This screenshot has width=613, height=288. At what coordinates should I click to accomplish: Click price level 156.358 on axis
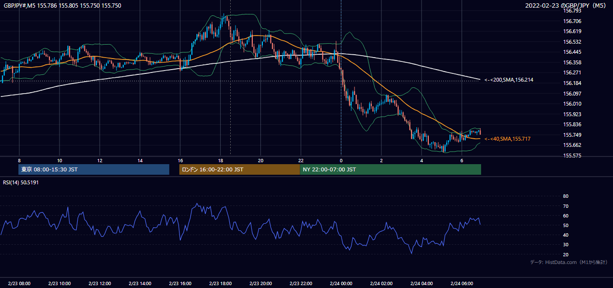pos(572,62)
